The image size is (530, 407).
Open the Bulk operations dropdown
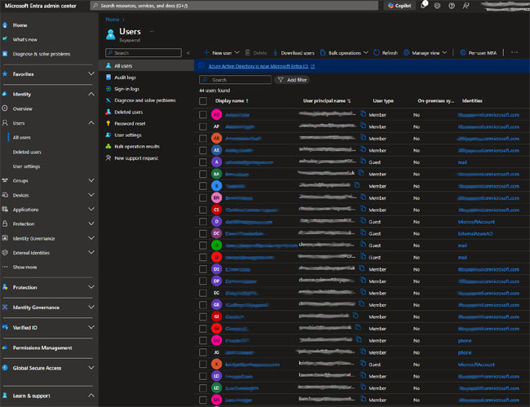pyautogui.click(x=344, y=53)
